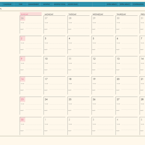Click date number 18
This screenshot has width=145, height=145.
tap(70, 79)
